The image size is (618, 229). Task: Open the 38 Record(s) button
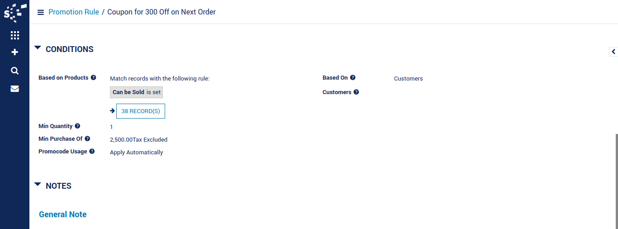pos(141,111)
